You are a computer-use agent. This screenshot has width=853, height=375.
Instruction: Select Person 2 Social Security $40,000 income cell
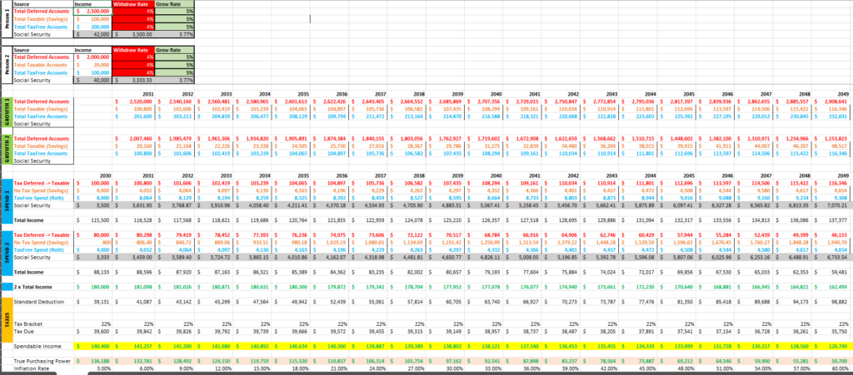click(89, 81)
